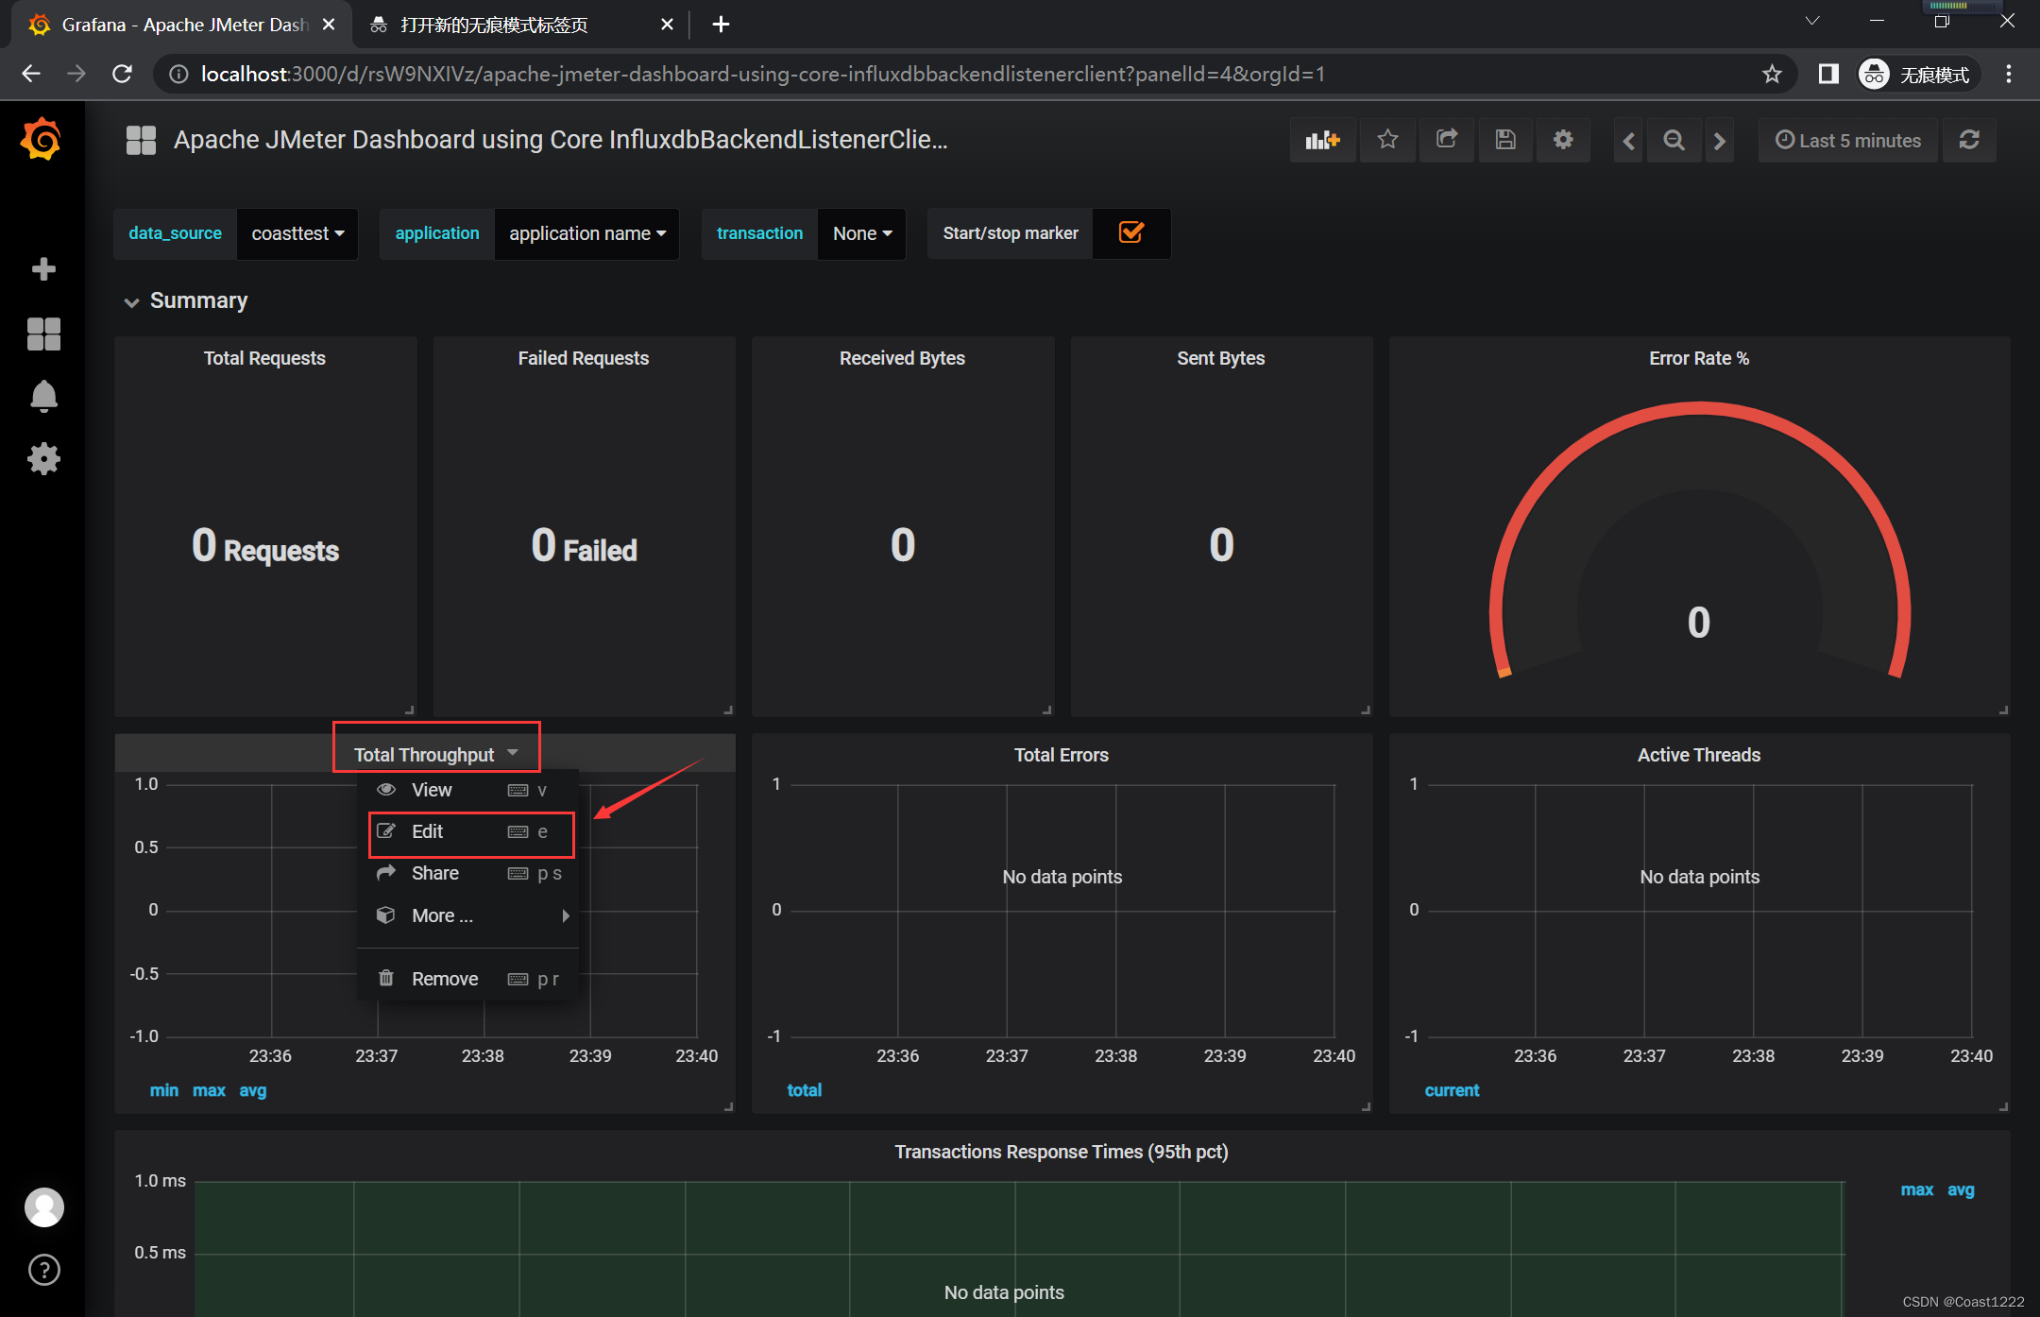
Task: Click the Add panel icon
Action: coord(1322,140)
